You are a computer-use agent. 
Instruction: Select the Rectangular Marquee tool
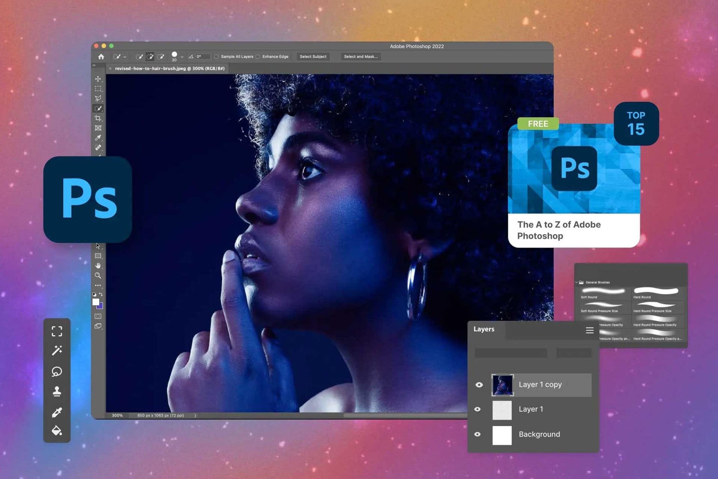click(x=98, y=89)
